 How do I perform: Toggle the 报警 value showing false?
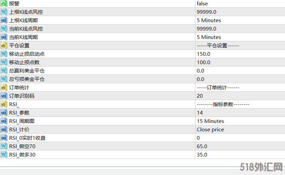[202, 3]
